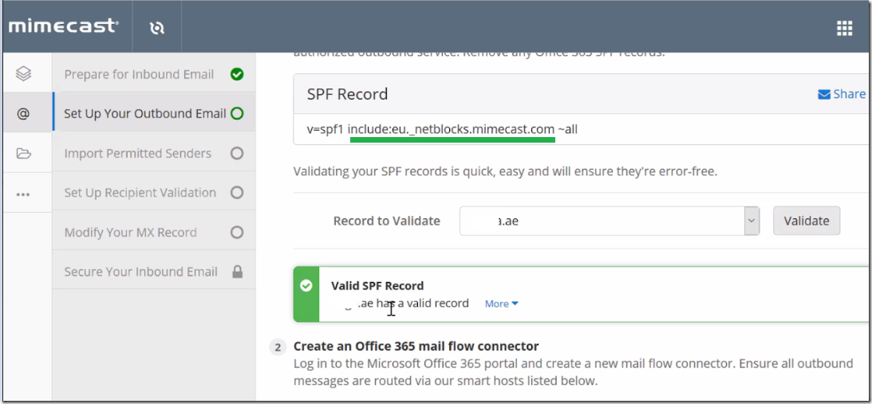Click the Validate button
Screen dimensions: 872x404
(807, 221)
